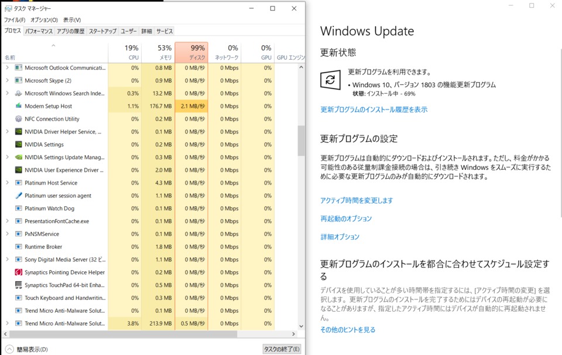Image resolution: width=562 pixels, height=355 pixels.
Task: Expand the PresentationFontCache.exe group
Action: [7, 221]
